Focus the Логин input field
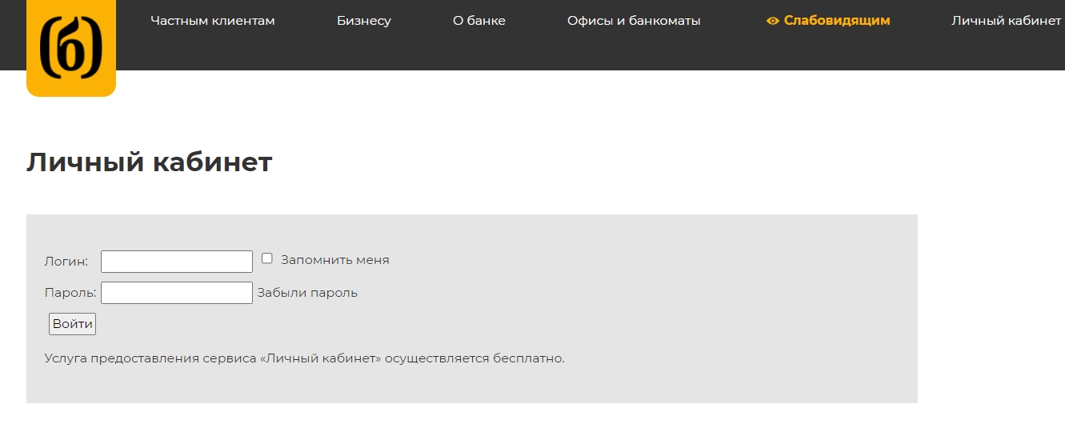1065x424 pixels. point(177,262)
